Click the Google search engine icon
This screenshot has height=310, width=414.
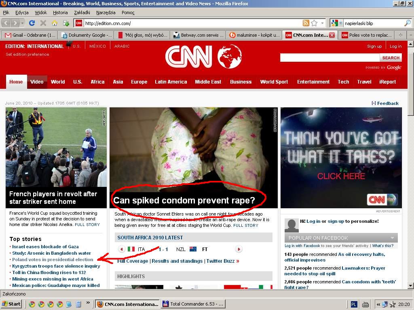pos(334,23)
